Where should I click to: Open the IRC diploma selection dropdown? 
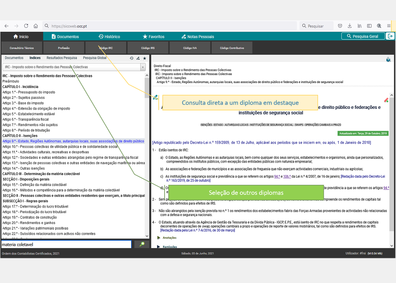[74, 67]
